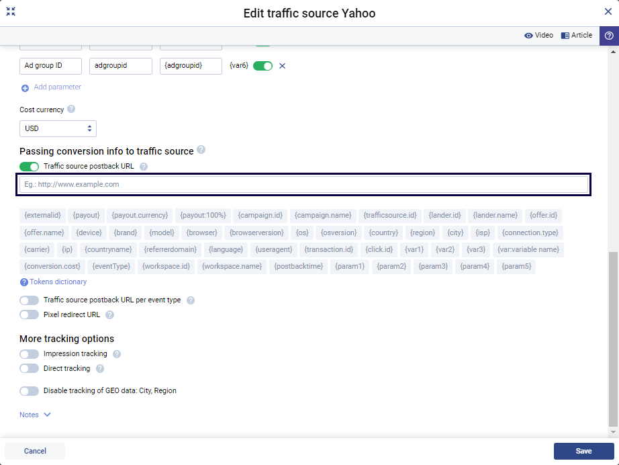Click the help icon beside Impression tracking
This screenshot has width=619, height=465.
[116, 353]
